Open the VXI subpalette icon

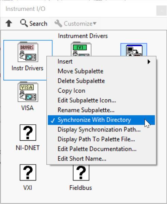pyautogui.click(x=28, y=173)
